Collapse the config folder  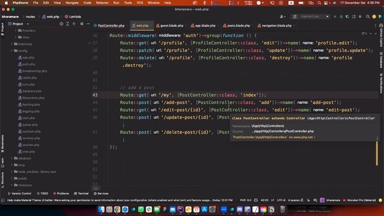(12, 50)
